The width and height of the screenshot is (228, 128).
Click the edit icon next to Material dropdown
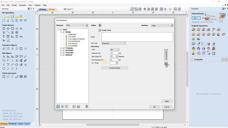[87, 25]
